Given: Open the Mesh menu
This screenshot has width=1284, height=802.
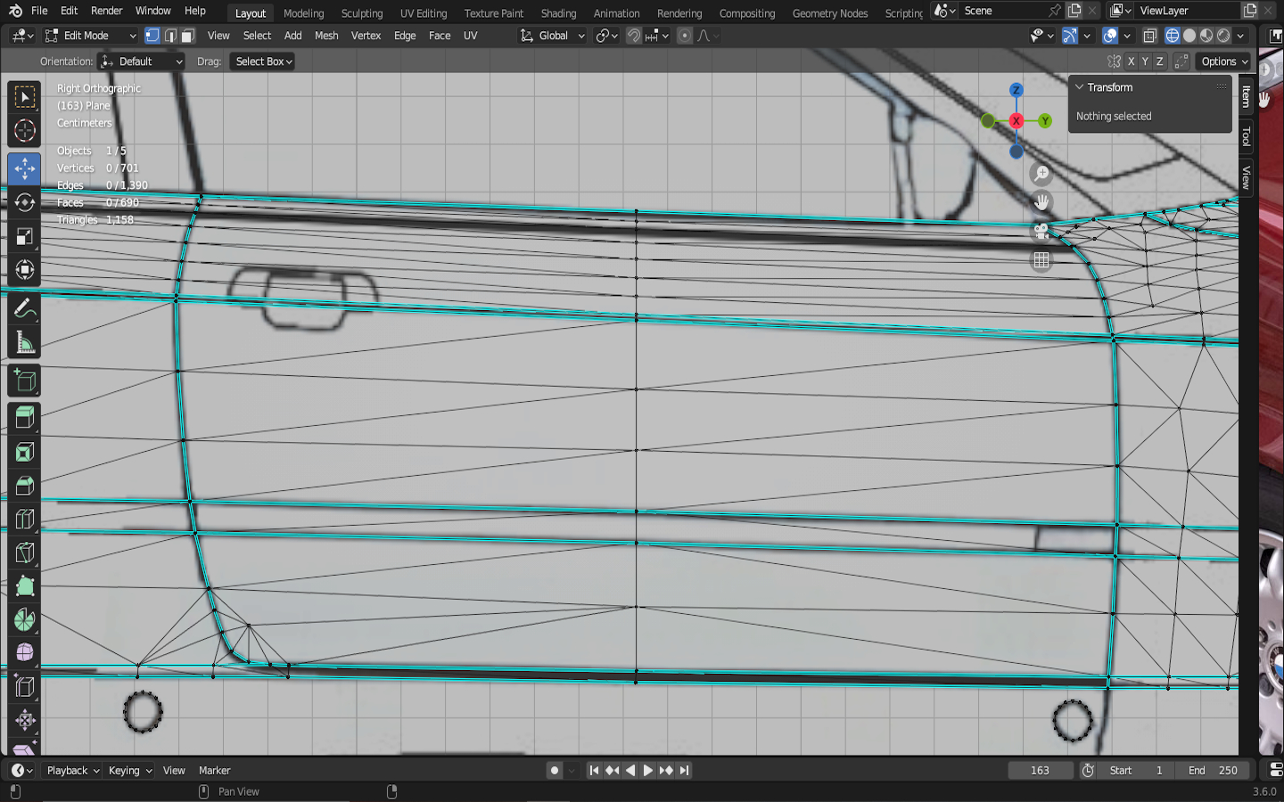Looking at the screenshot, I should pos(326,36).
